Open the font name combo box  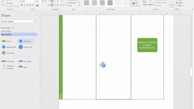click(28, 1)
